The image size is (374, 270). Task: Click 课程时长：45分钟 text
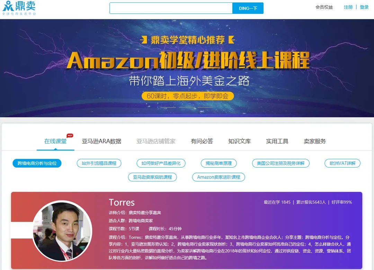coord(165,229)
